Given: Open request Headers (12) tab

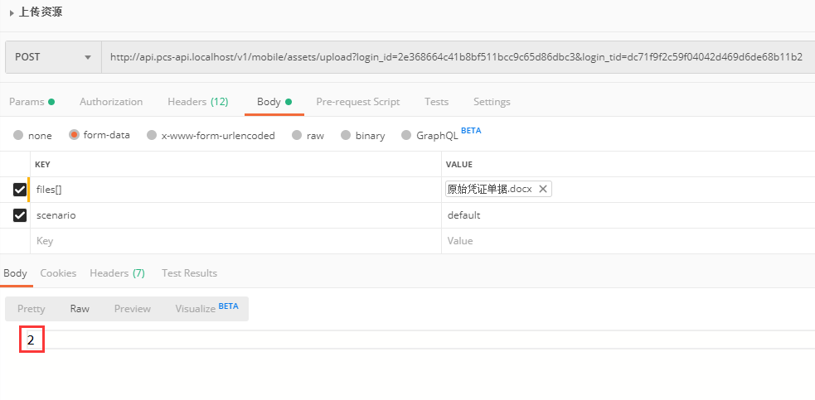Looking at the screenshot, I should click(197, 102).
